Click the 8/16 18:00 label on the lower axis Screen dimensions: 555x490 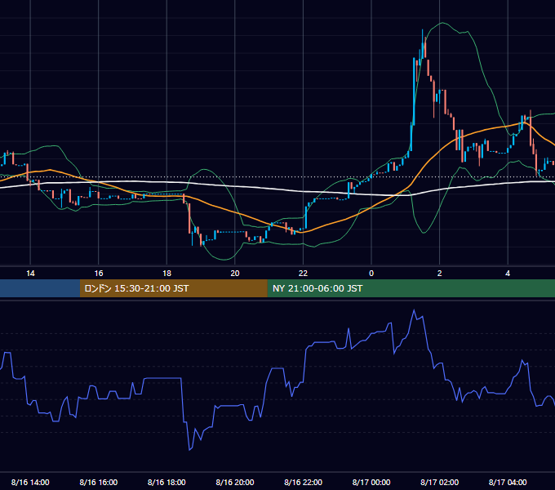pyautogui.click(x=166, y=482)
